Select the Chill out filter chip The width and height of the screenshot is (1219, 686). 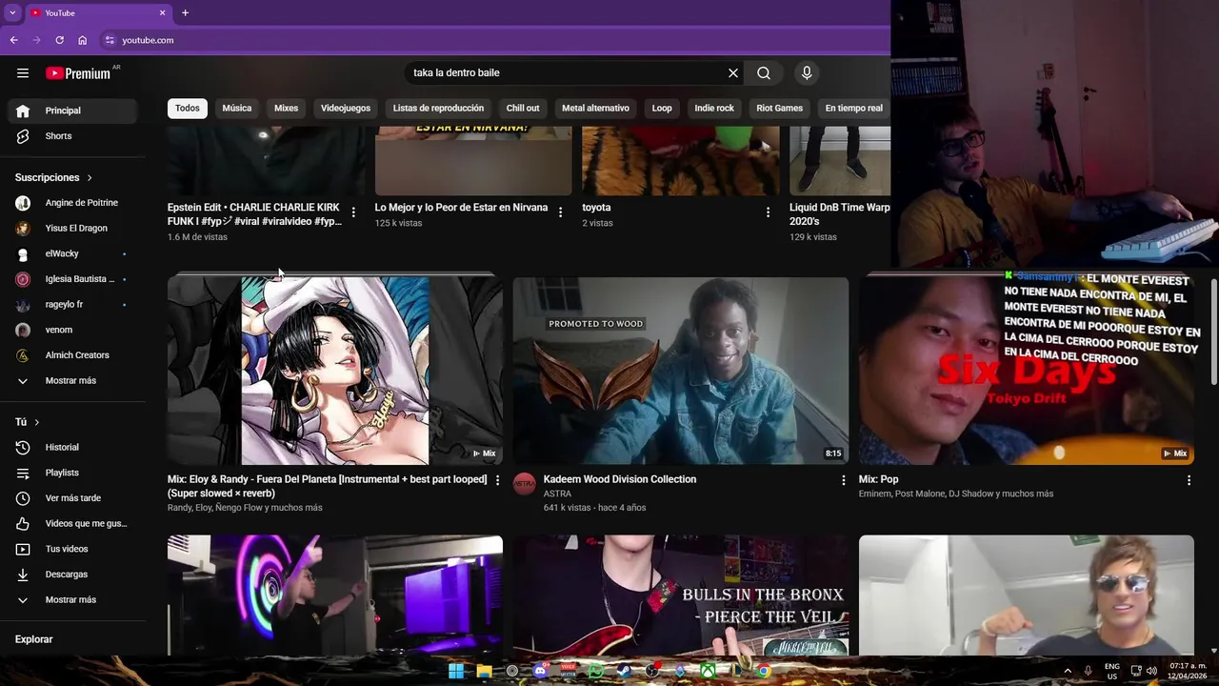tap(523, 108)
